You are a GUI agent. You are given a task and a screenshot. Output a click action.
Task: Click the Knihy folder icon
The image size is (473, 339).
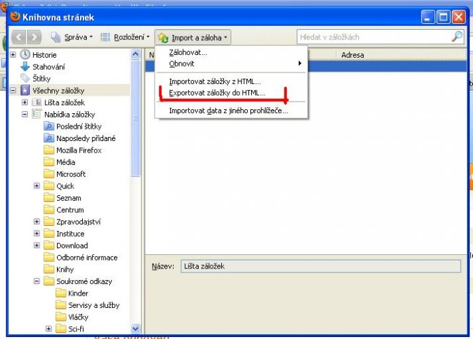pyautogui.click(x=49, y=269)
